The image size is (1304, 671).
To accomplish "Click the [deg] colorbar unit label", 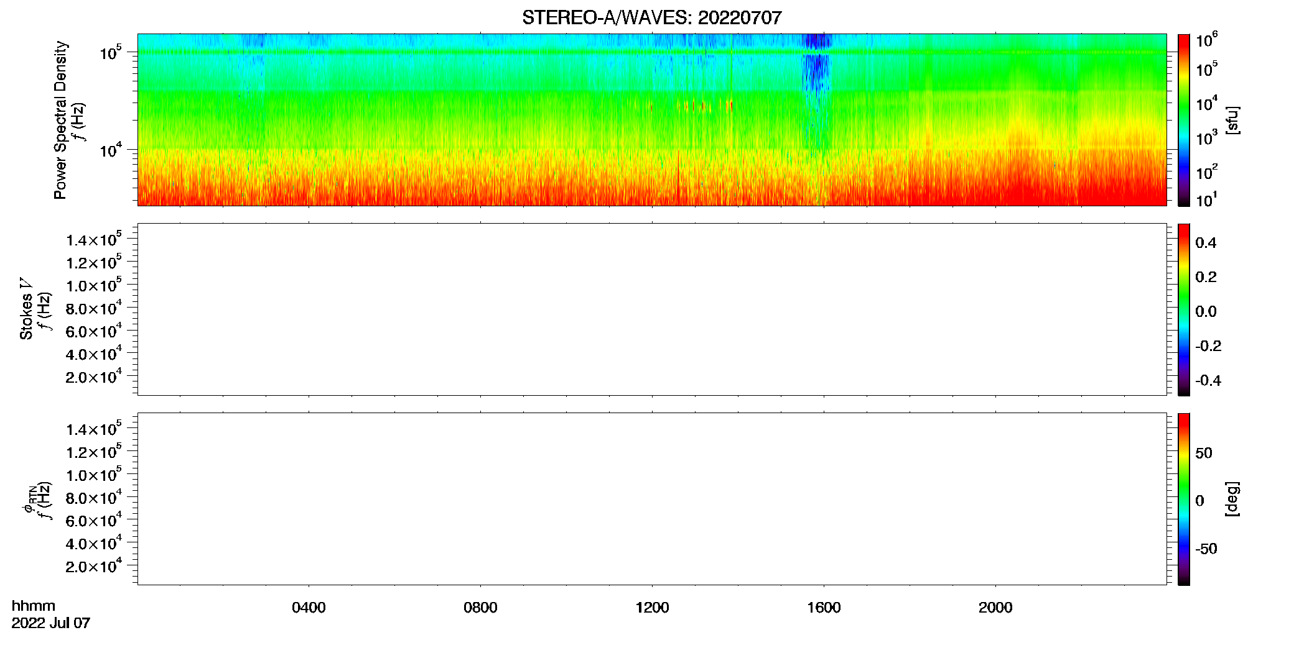I will click(1232, 499).
